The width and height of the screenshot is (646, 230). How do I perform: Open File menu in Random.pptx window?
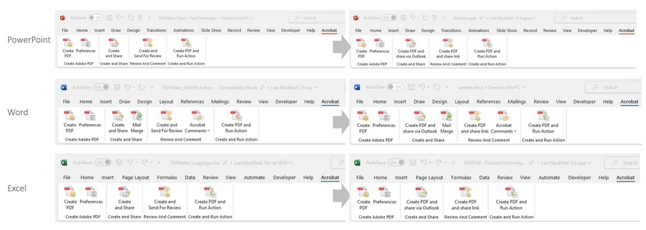pos(358,31)
